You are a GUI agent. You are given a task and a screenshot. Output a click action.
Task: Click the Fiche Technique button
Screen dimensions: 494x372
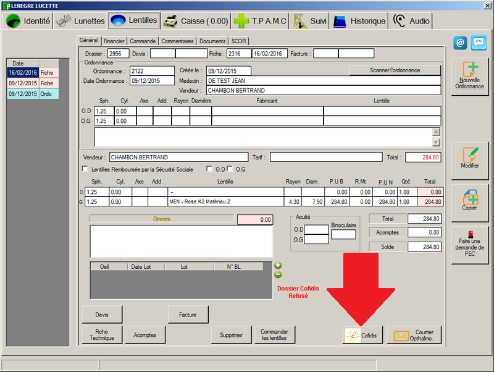click(x=102, y=334)
